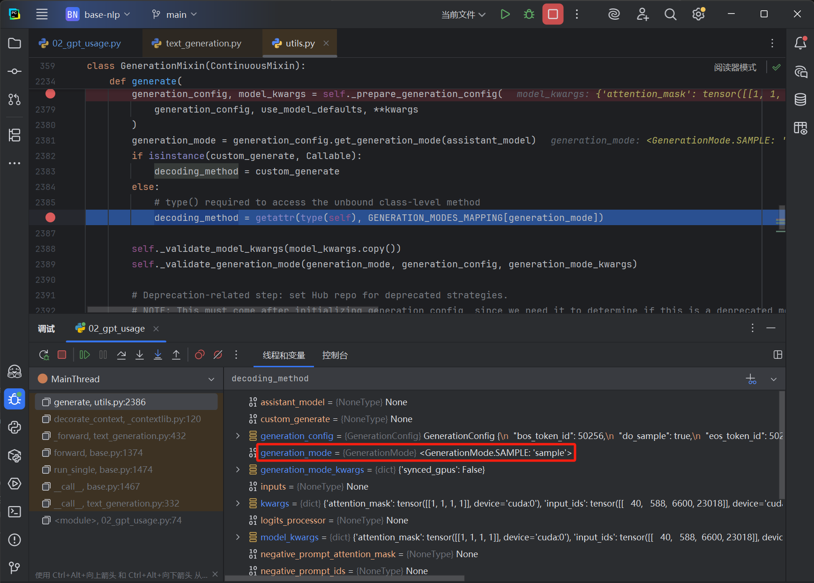Image resolution: width=814 pixels, height=583 pixels.
Task: Click the Resume Program debug icon
Action: pyautogui.click(x=85, y=355)
